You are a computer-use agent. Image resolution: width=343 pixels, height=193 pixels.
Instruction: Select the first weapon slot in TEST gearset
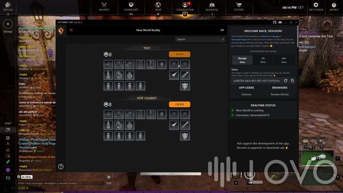click(x=174, y=64)
